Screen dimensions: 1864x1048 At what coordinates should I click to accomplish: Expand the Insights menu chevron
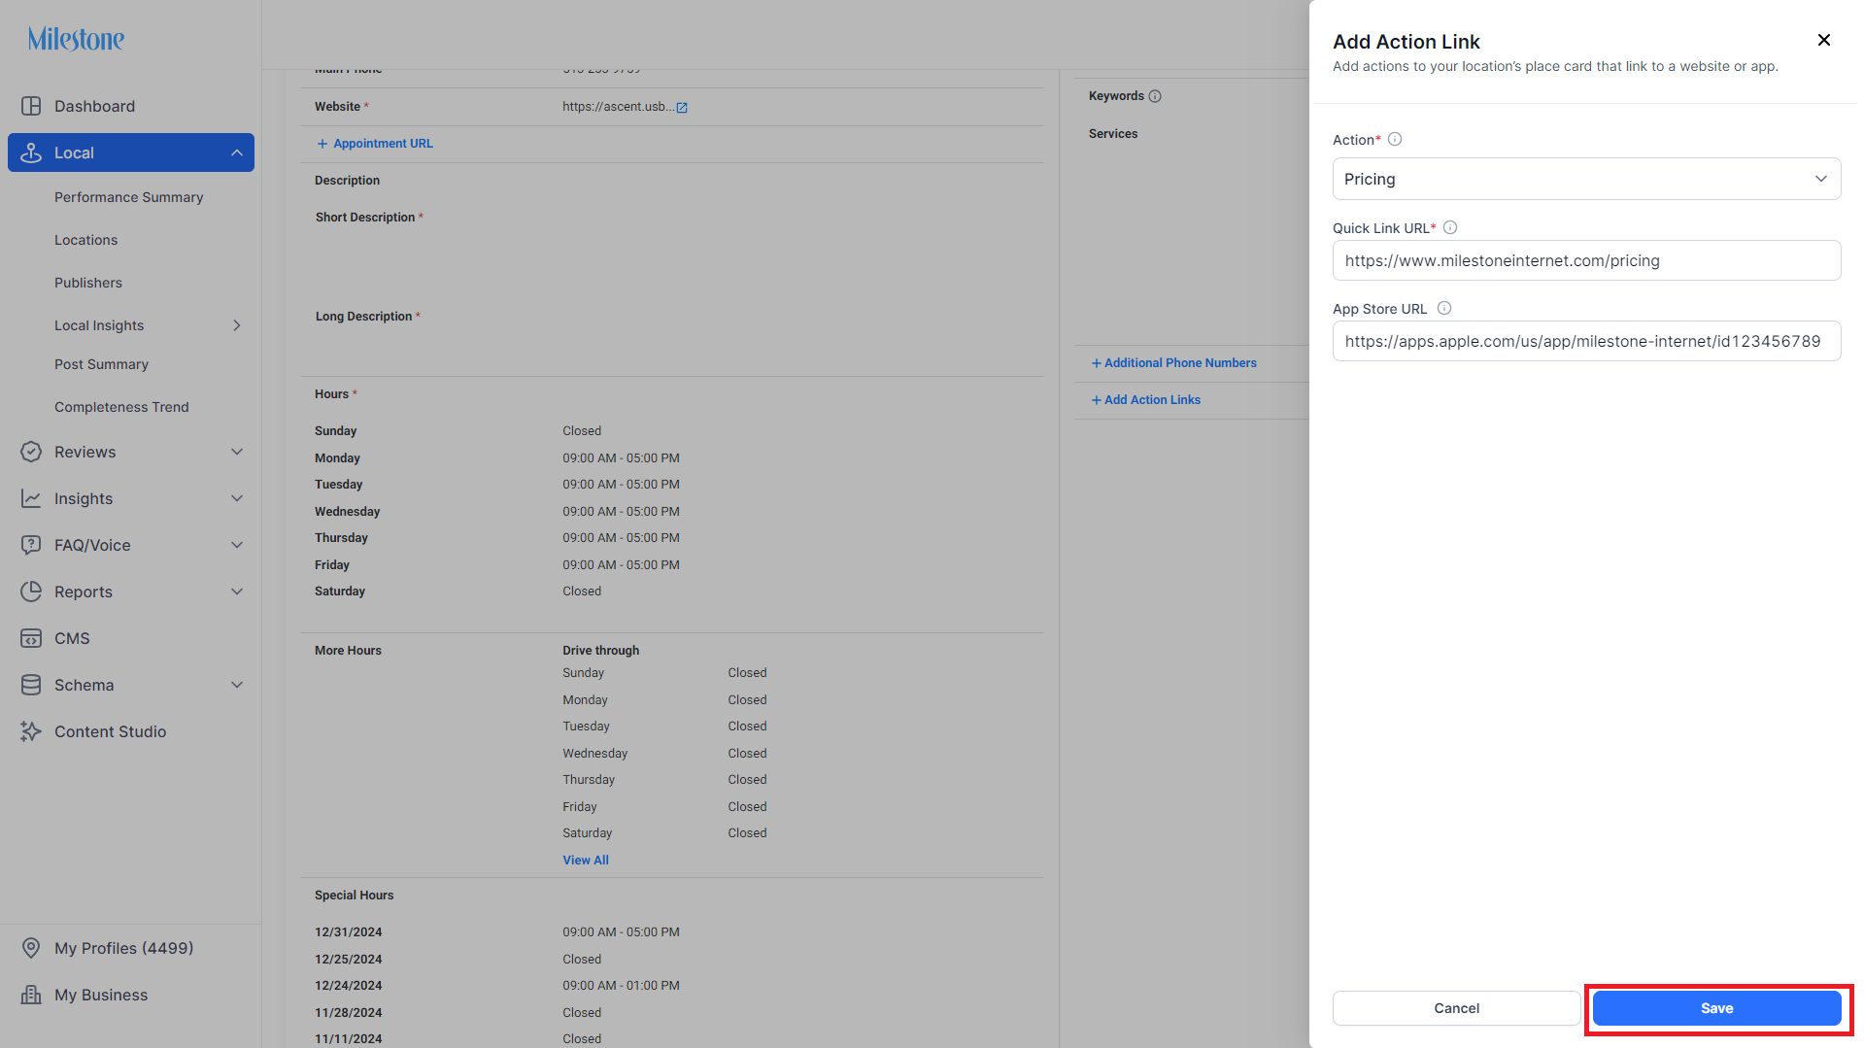pyautogui.click(x=237, y=498)
